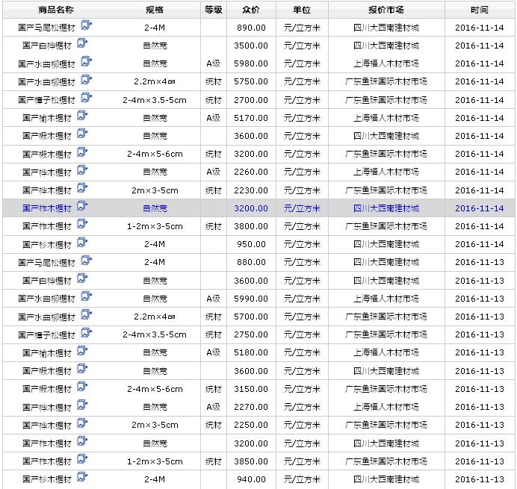This screenshot has height=489, width=517.
Task: Open trend chart icon for 马尾松 row priced 890.00
Action: [x=86, y=25]
